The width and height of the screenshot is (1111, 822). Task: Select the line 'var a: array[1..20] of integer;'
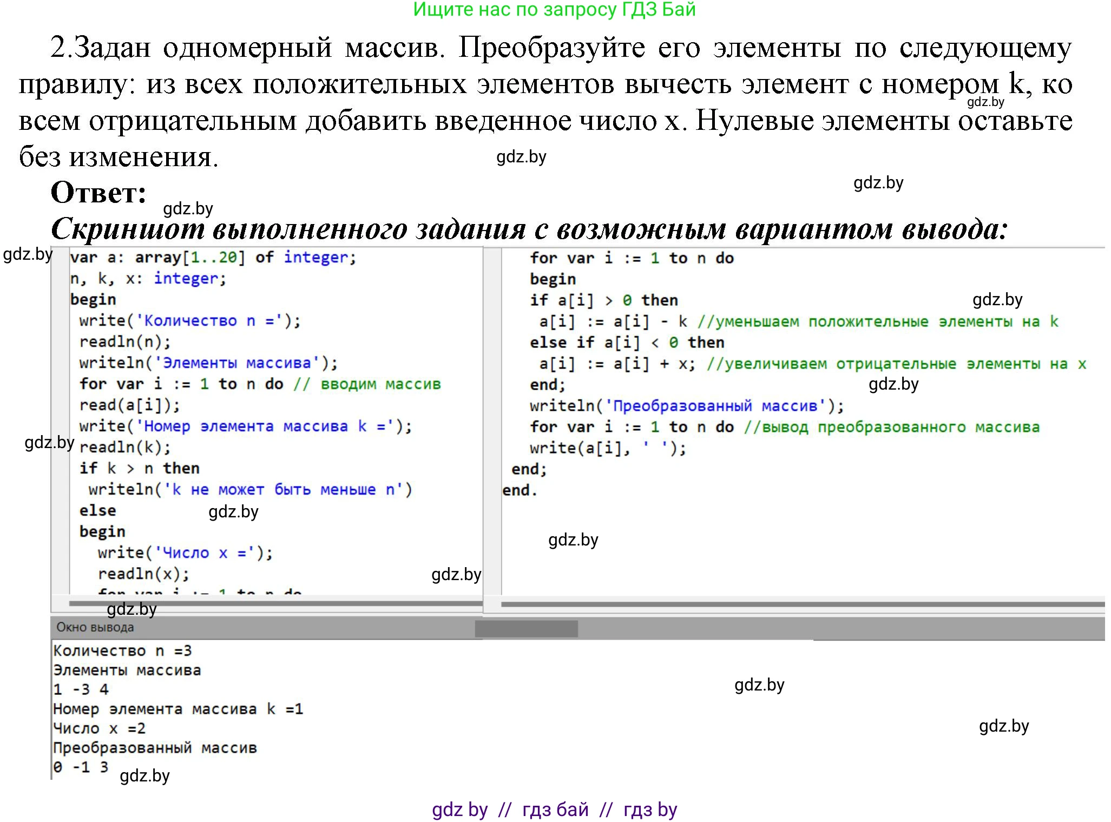click(x=211, y=258)
